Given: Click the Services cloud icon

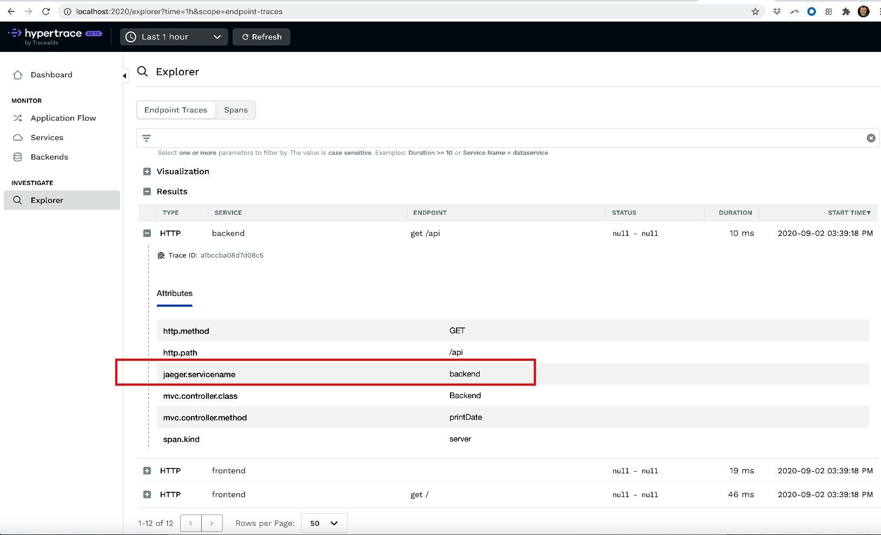Looking at the screenshot, I should pos(18,137).
